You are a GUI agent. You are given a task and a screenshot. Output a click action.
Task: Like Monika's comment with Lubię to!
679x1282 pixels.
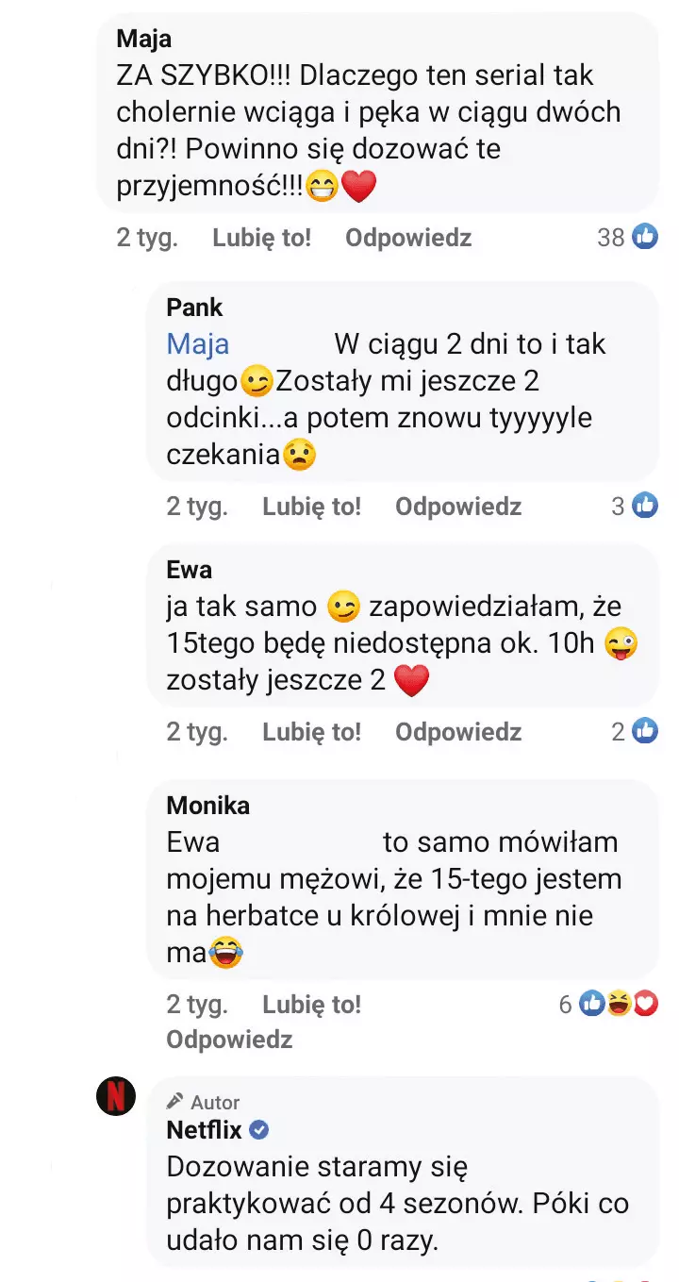[x=311, y=1006]
